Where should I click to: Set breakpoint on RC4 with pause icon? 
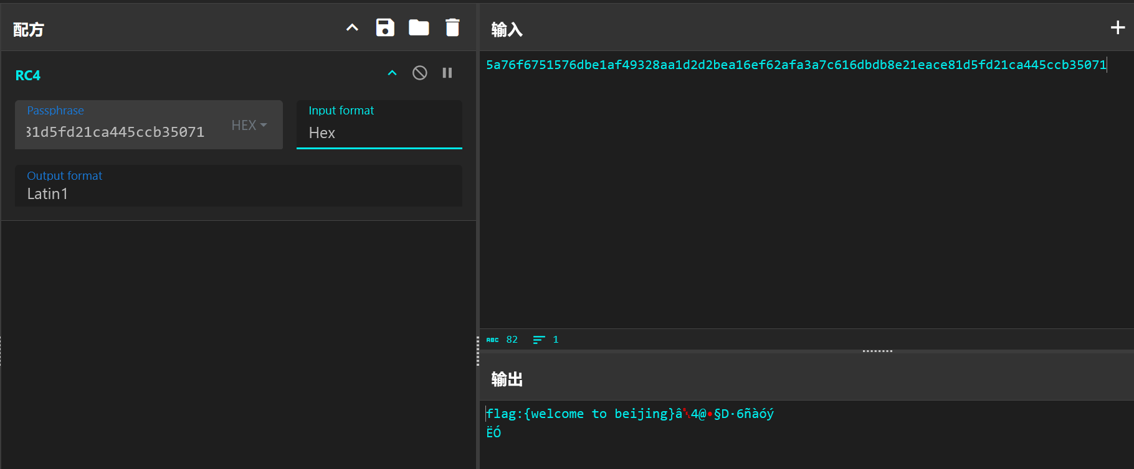[x=447, y=73]
